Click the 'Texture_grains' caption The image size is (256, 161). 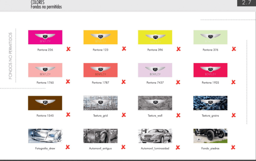[x=210, y=116]
